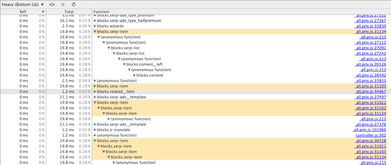This screenshot has width=391, height=165.
Task: Open the _all.priv.js:27112 source link
Action: pyautogui.click(x=370, y=42)
